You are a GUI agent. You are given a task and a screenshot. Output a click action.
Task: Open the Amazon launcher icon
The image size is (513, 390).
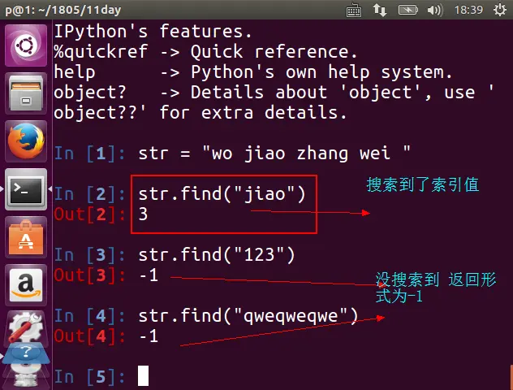click(26, 285)
